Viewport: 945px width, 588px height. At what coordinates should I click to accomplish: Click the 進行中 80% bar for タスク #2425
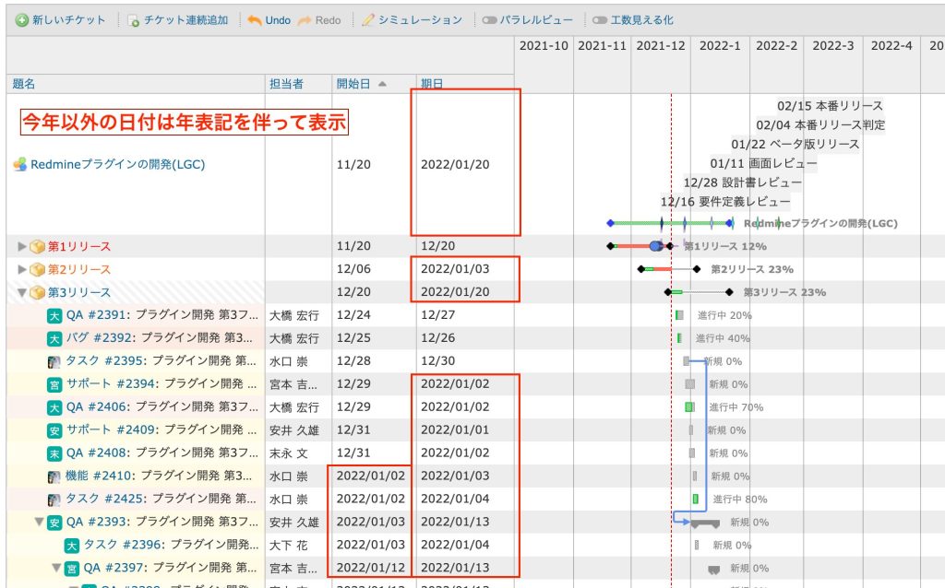(x=696, y=499)
